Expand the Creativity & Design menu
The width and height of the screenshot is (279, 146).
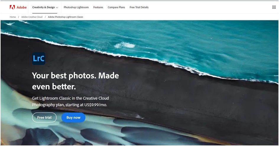[x=43, y=7]
